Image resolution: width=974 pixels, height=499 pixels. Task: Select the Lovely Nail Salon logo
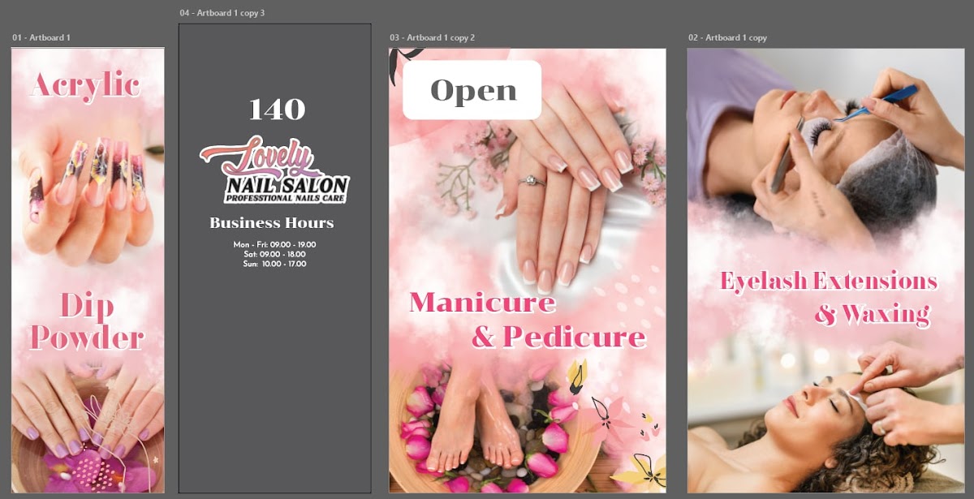(x=274, y=171)
